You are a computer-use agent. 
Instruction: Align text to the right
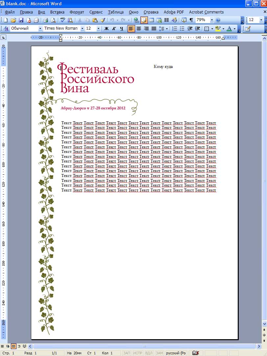[x=146, y=29]
